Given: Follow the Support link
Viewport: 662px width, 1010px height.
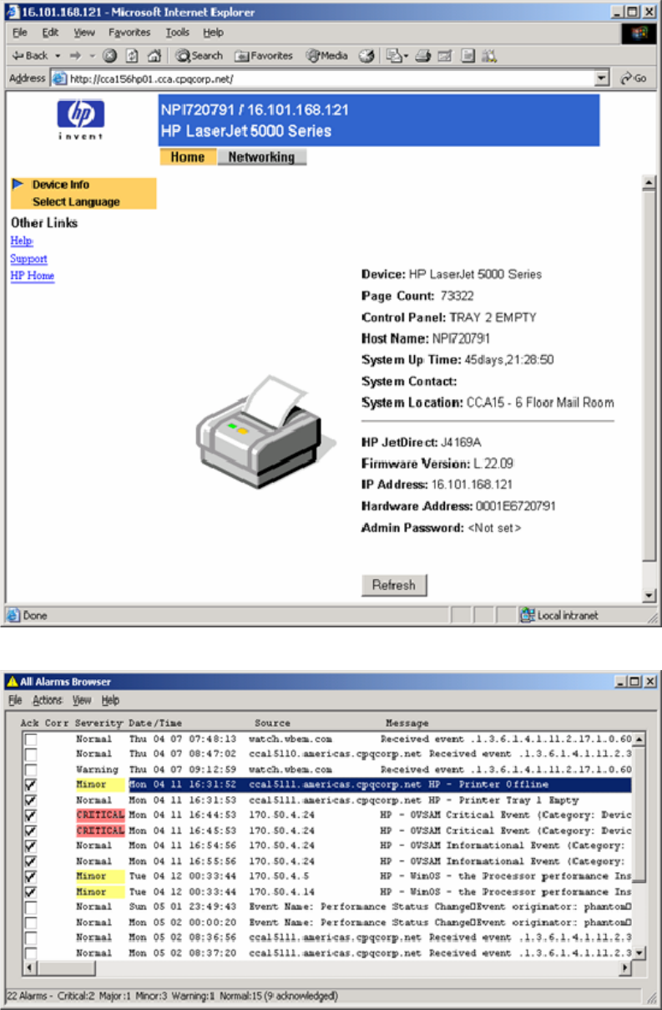Looking at the screenshot, I should click(28, 258).
